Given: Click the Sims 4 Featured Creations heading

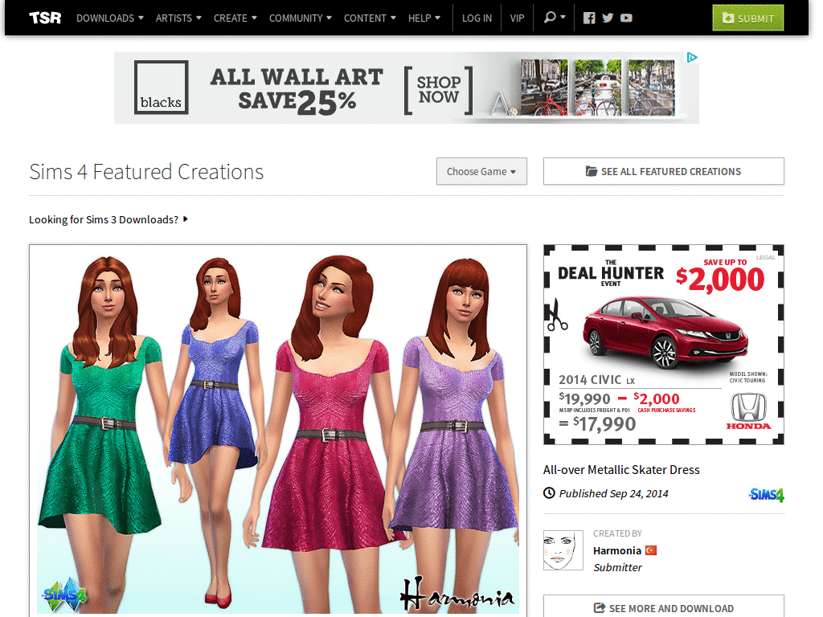Looking at the screenshot, I should [x=146, y=172].
